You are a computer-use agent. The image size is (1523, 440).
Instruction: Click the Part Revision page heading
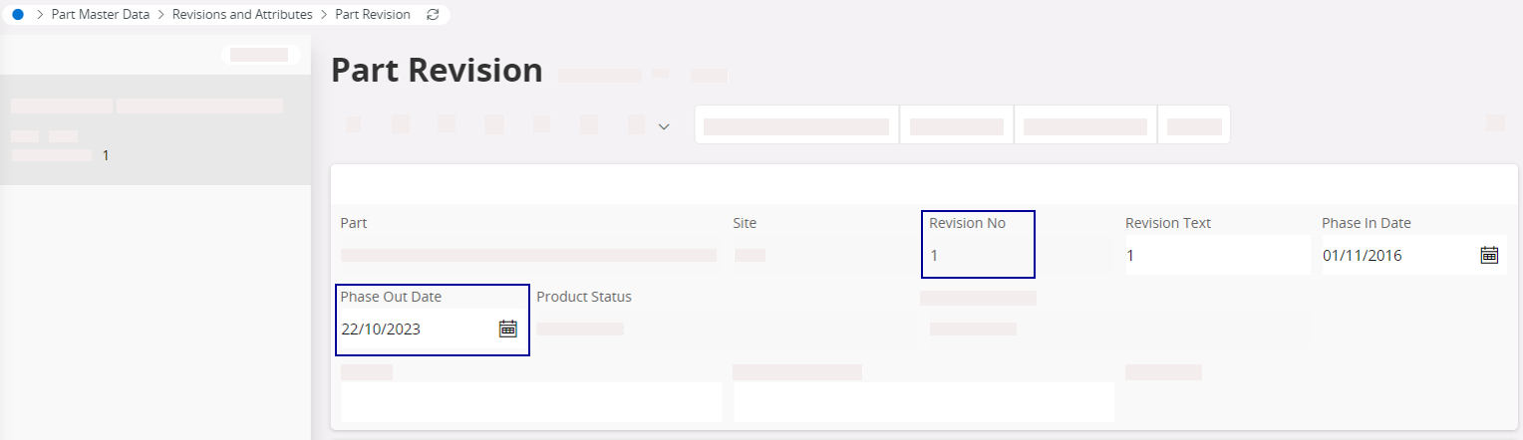(437, 71)
